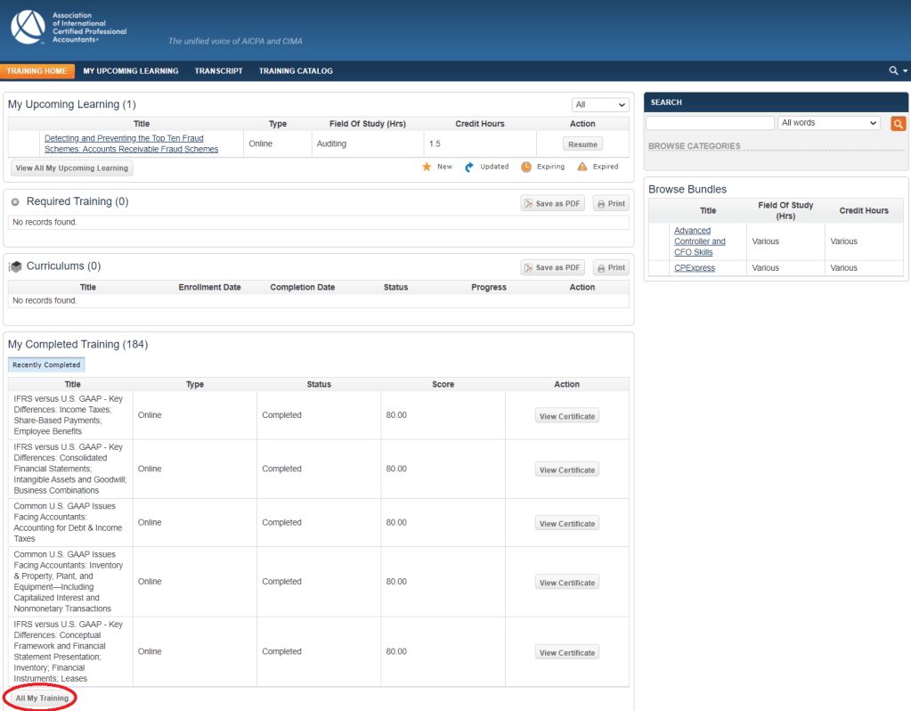
Task: Switch to the Recently Completed tab
Action: (46, 364)
